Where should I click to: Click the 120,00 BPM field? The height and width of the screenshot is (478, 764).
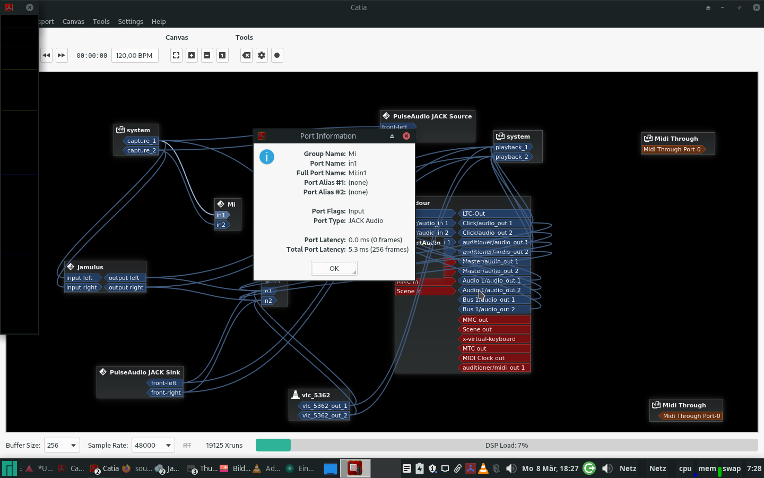tap(135, 55)
